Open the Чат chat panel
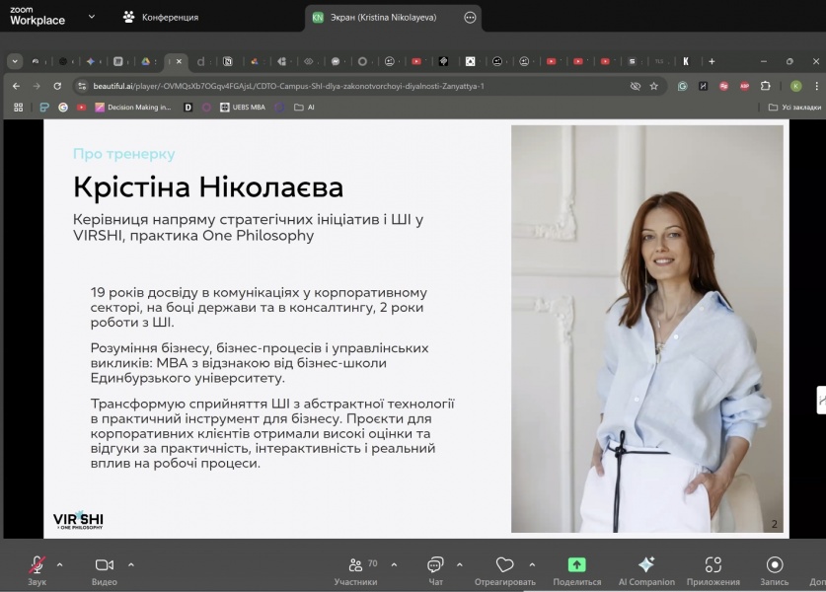The height and width of the screenshot is (592, 826). [x=435, y=566]
